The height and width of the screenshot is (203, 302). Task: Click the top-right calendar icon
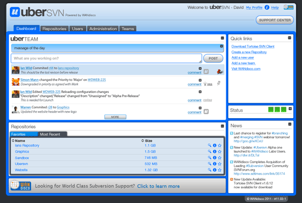tap(288, 7)
